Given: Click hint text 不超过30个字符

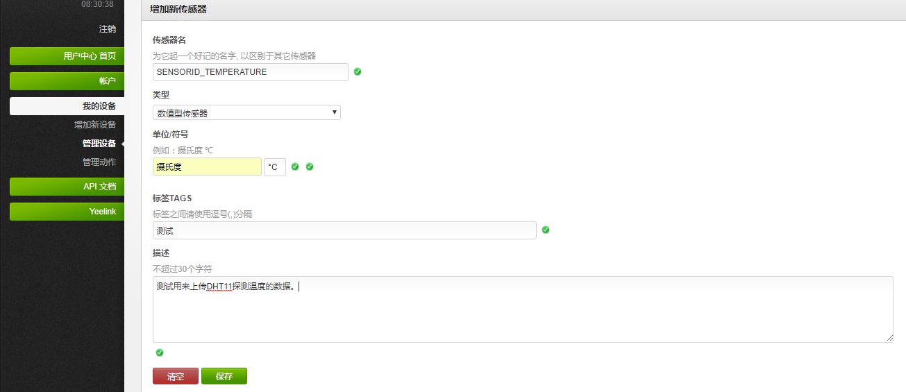Looking at the screenshot, I should click(x=183, y=269).
